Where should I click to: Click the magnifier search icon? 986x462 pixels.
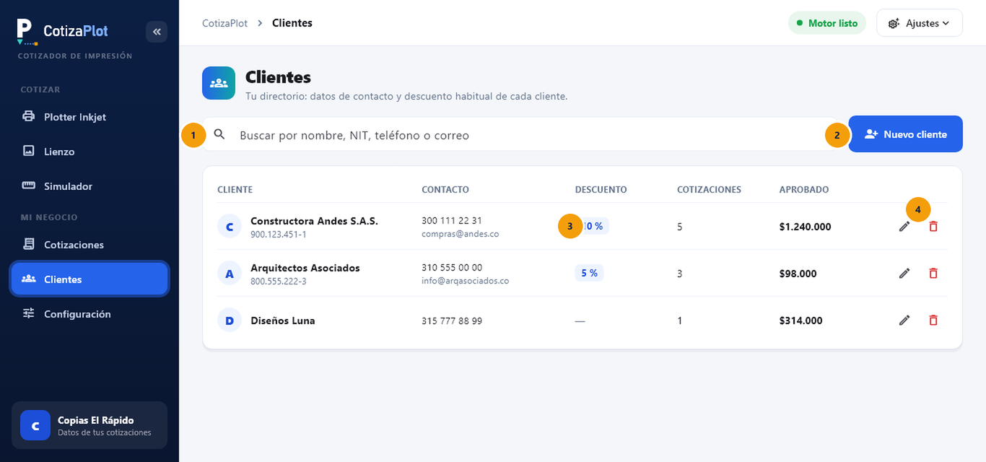pyautogui.click(x=220, y=134)
